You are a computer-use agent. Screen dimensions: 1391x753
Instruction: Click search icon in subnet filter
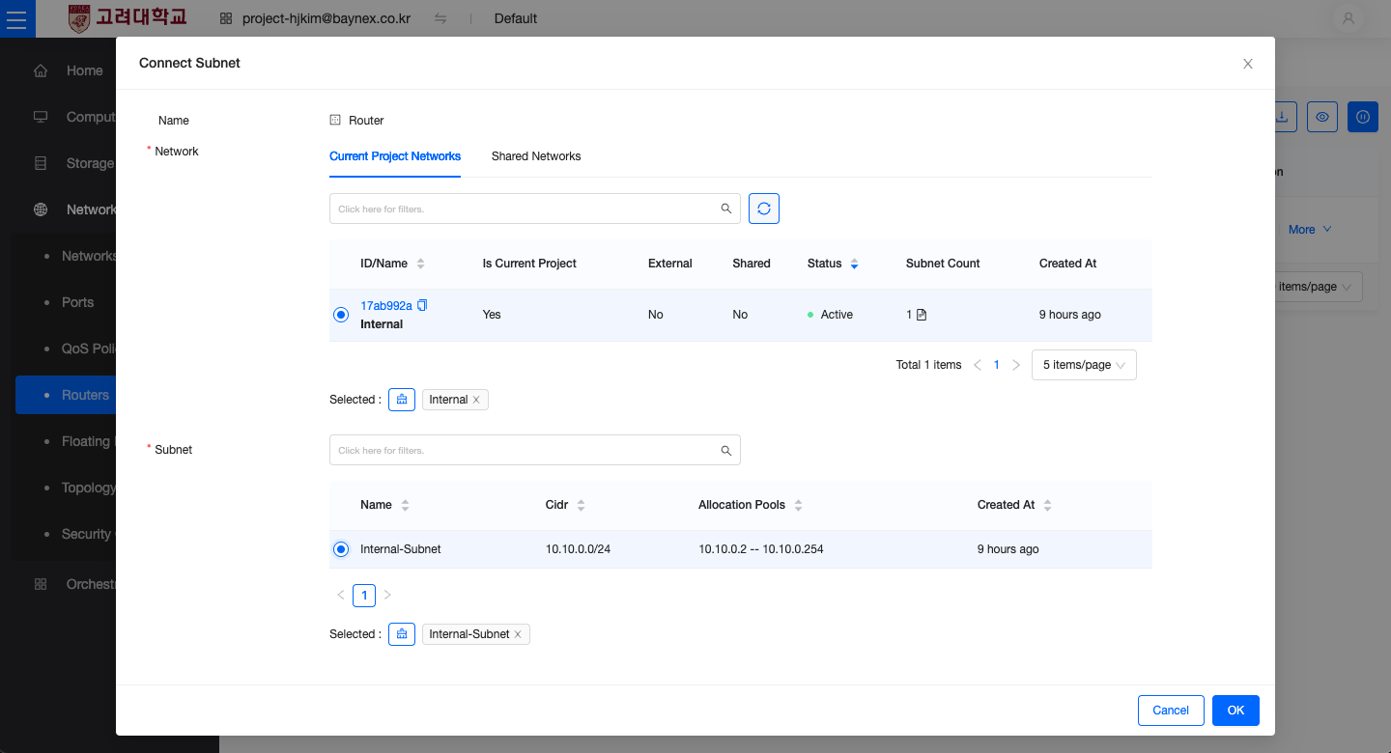726,450
